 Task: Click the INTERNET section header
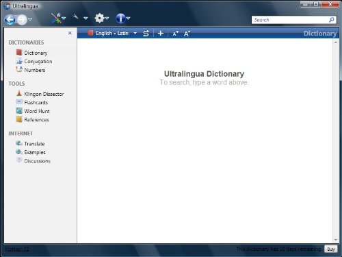[x=21, y=134]
